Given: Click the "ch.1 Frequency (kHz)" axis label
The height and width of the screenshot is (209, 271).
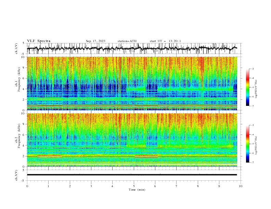Looking at the screenshot, I should click(x=18, y=79).
